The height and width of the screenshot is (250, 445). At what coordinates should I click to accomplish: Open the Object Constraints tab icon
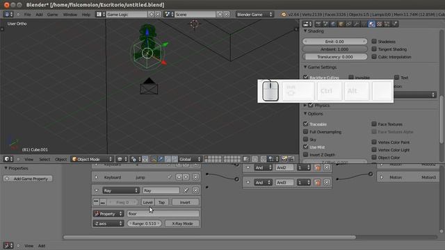coord(348,24)
